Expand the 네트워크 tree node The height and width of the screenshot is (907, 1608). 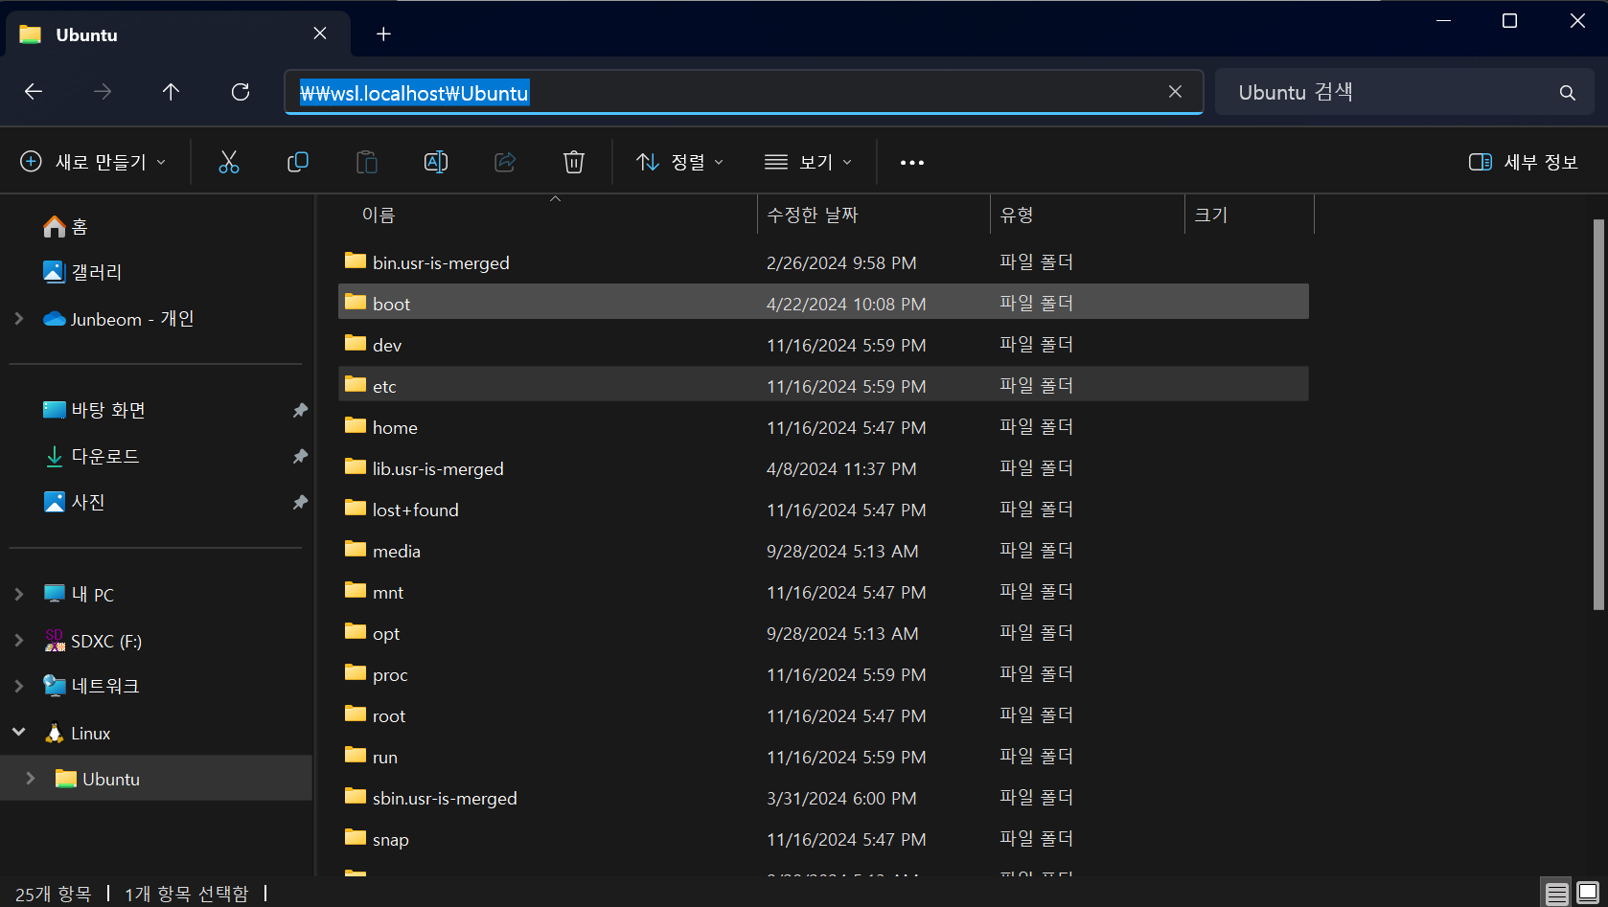pyautogui.click(x=18, y=686)
